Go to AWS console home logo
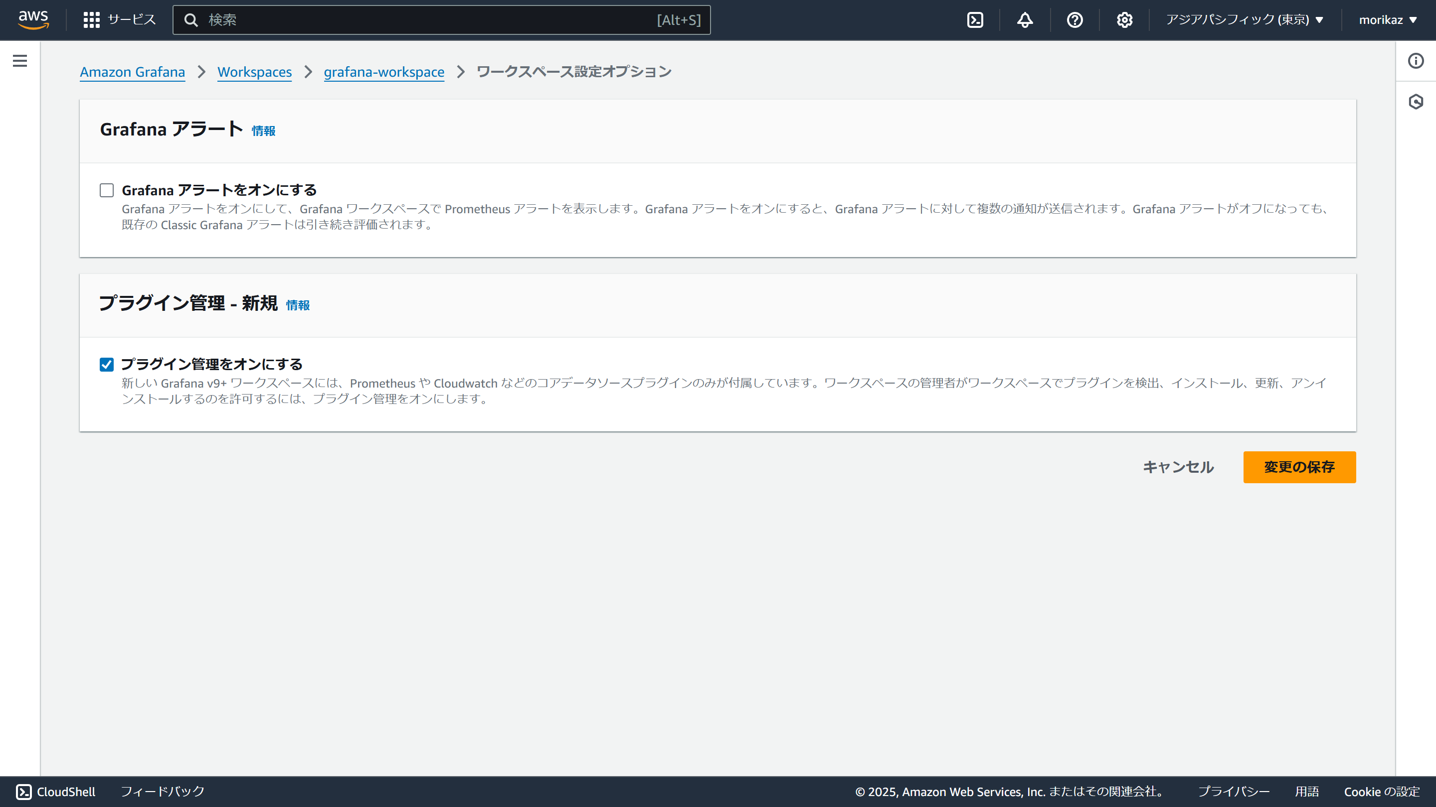The height and width of the screenshot is (807, 1436). (x=33, y=19)
